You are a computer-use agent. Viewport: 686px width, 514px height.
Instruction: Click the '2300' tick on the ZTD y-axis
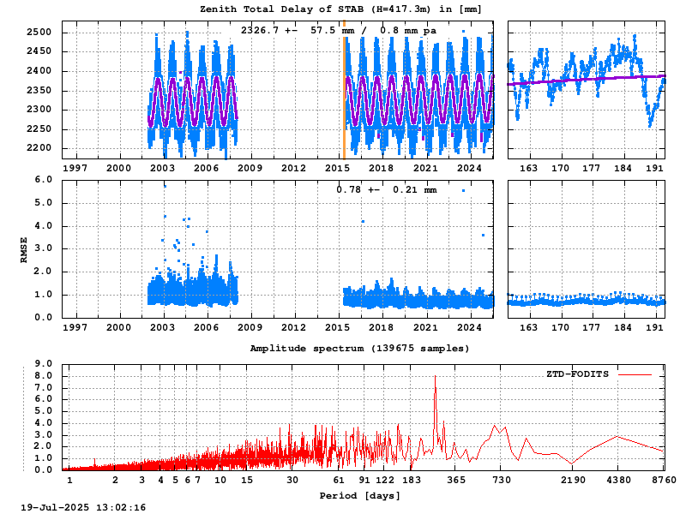point(39,110)
